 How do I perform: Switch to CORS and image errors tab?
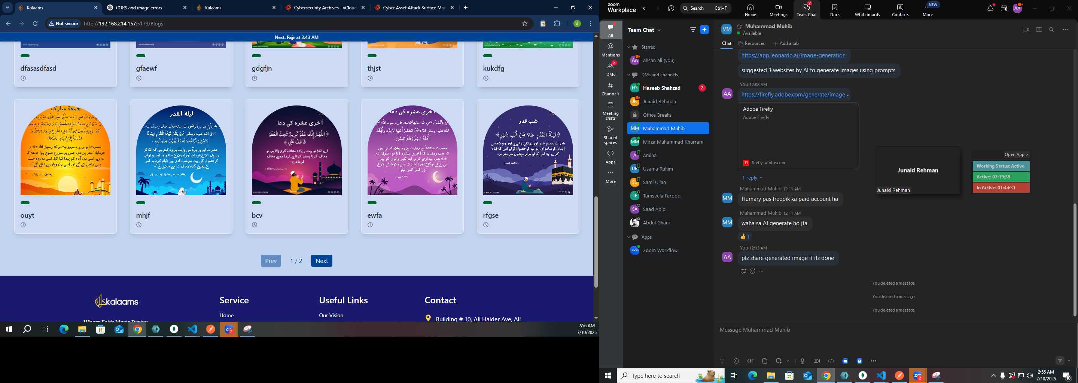(x=146, y=7)
